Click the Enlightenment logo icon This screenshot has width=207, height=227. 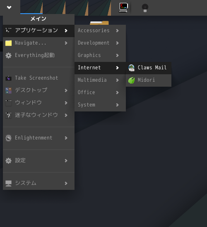pos(8,138)
